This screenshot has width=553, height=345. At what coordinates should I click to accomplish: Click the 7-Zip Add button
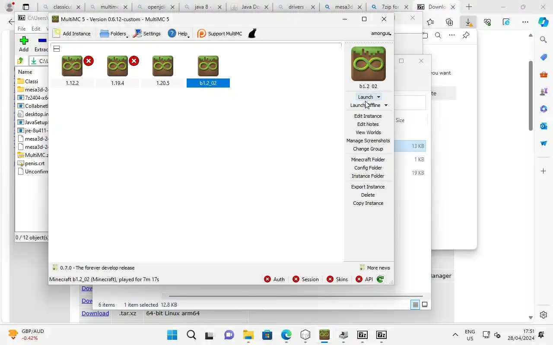24,44
